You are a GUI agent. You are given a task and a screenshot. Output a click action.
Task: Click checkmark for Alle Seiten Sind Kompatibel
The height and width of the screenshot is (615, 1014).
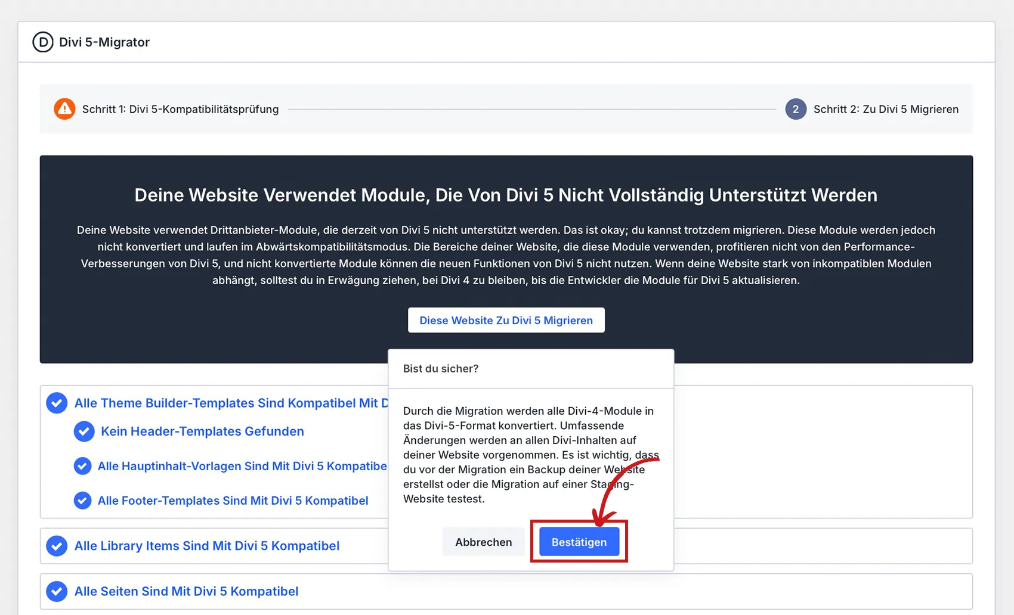[56, 591]
